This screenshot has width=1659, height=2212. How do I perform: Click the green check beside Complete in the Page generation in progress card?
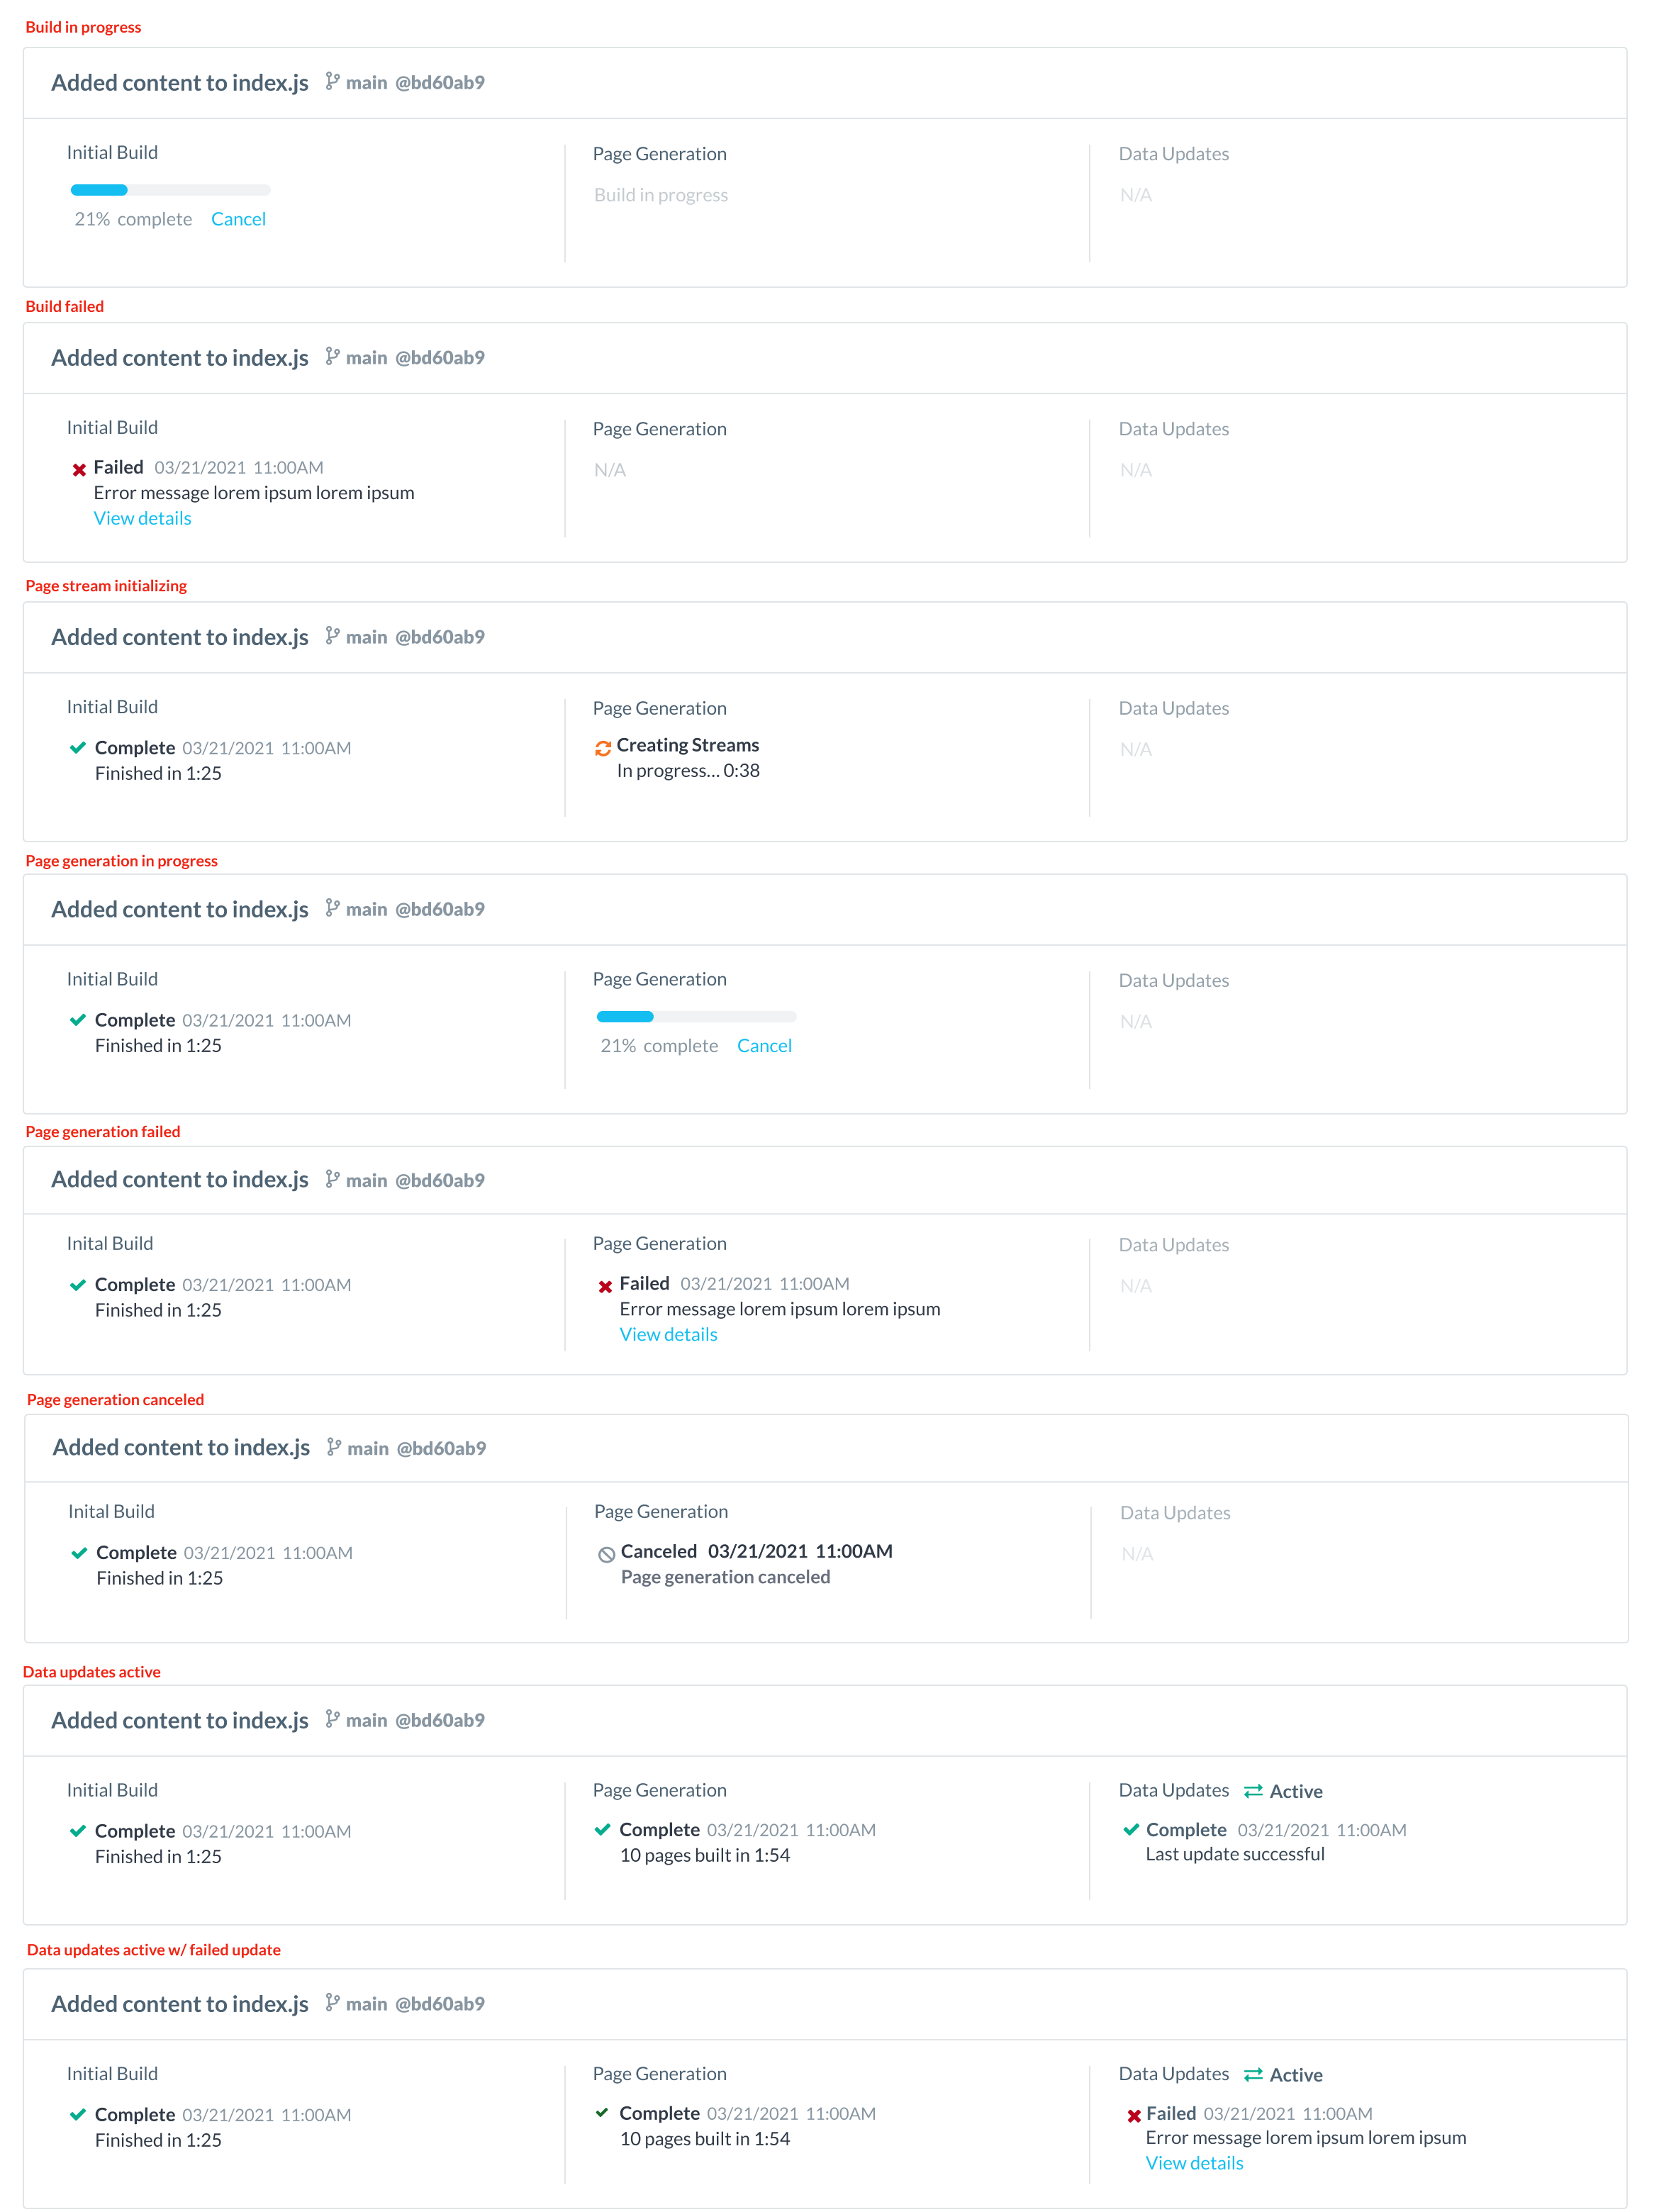[x=78, y=1020]
